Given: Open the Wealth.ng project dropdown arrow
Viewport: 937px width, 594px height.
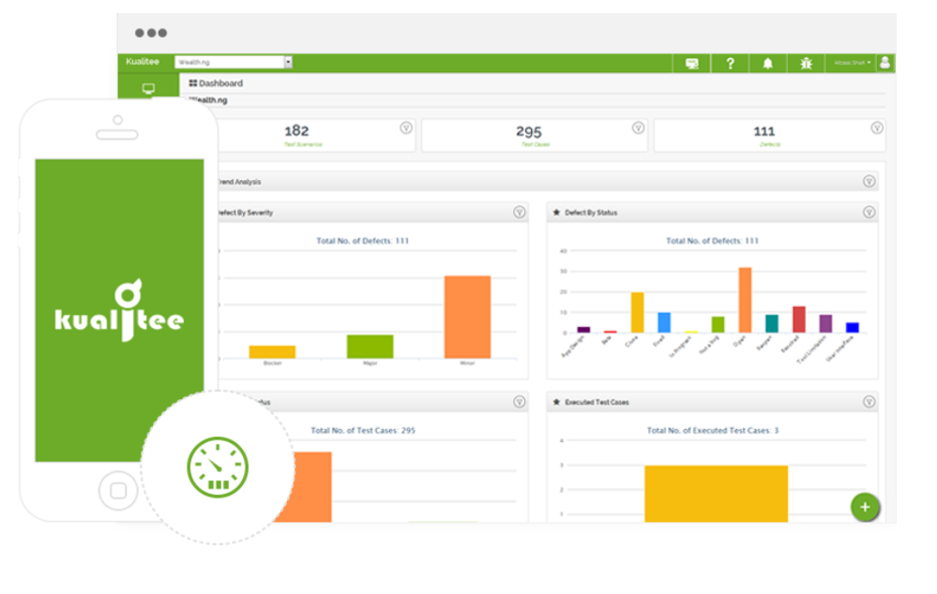Looking at the screenshot, I should [x=288, y=62].
